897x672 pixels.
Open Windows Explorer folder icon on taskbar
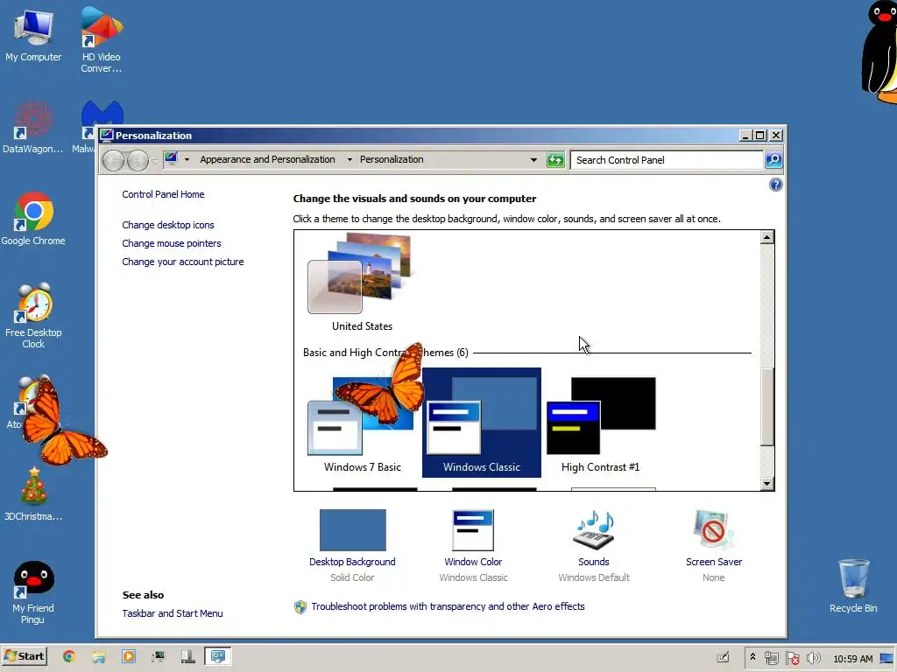tap(98, 656)
